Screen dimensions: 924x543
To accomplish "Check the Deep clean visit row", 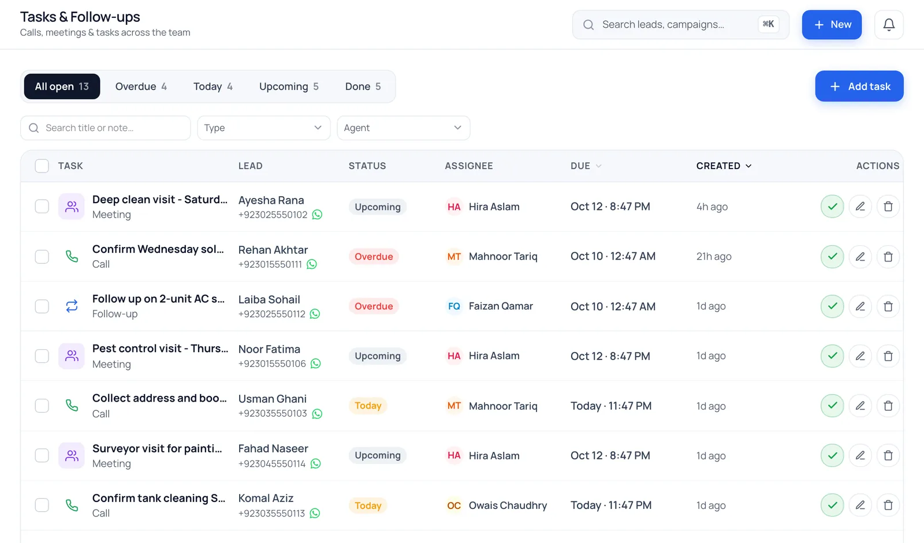I will coord(42,207).
